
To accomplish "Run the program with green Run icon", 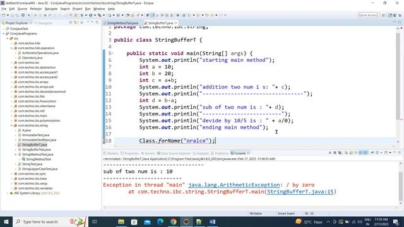I will tap(91, 15).
